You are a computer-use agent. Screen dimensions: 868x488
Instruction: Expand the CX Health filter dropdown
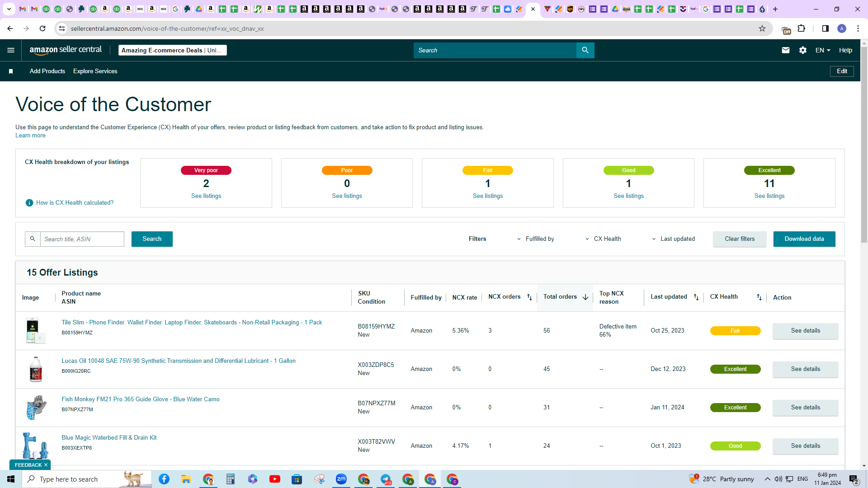[x=603, y=239]
